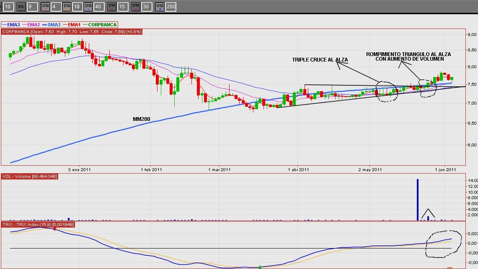
Task: Click the SMA 3 period field showing 200
Action: coord(171,7)
